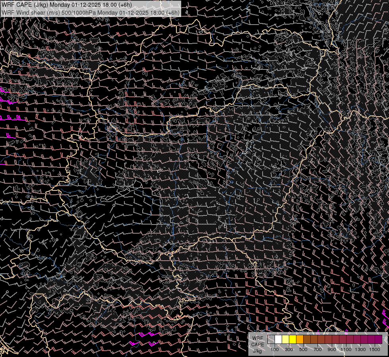The image size is (389, 357).
Task: Click the rightmost purple CAPE legend swatch
Action: coord(378,340)
